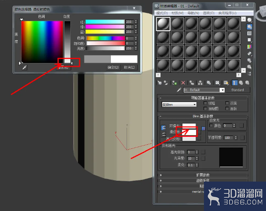Click the Go Forward to Sibling icon
Image resolution: width=266 pixels, height=211 pixels.
coord(247,83)
